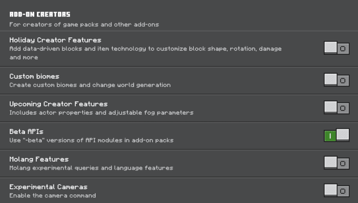Click the Custom biomes title text

pyautogui.click(x=34, y=76)
